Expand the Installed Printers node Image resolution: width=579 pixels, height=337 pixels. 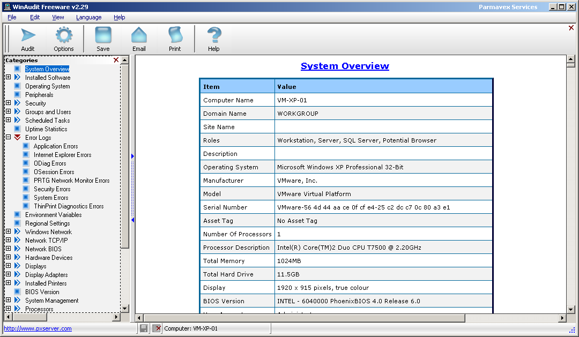coord(8,283)
